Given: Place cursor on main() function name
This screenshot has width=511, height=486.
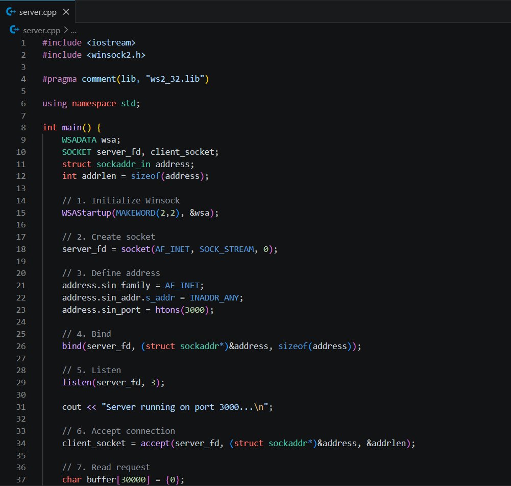Looking at the screenshot, I should click(71, 128).
